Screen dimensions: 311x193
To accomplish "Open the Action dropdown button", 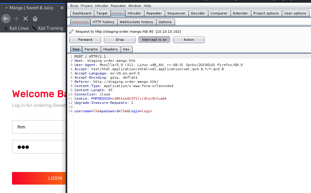I will (x=189, y=40).
